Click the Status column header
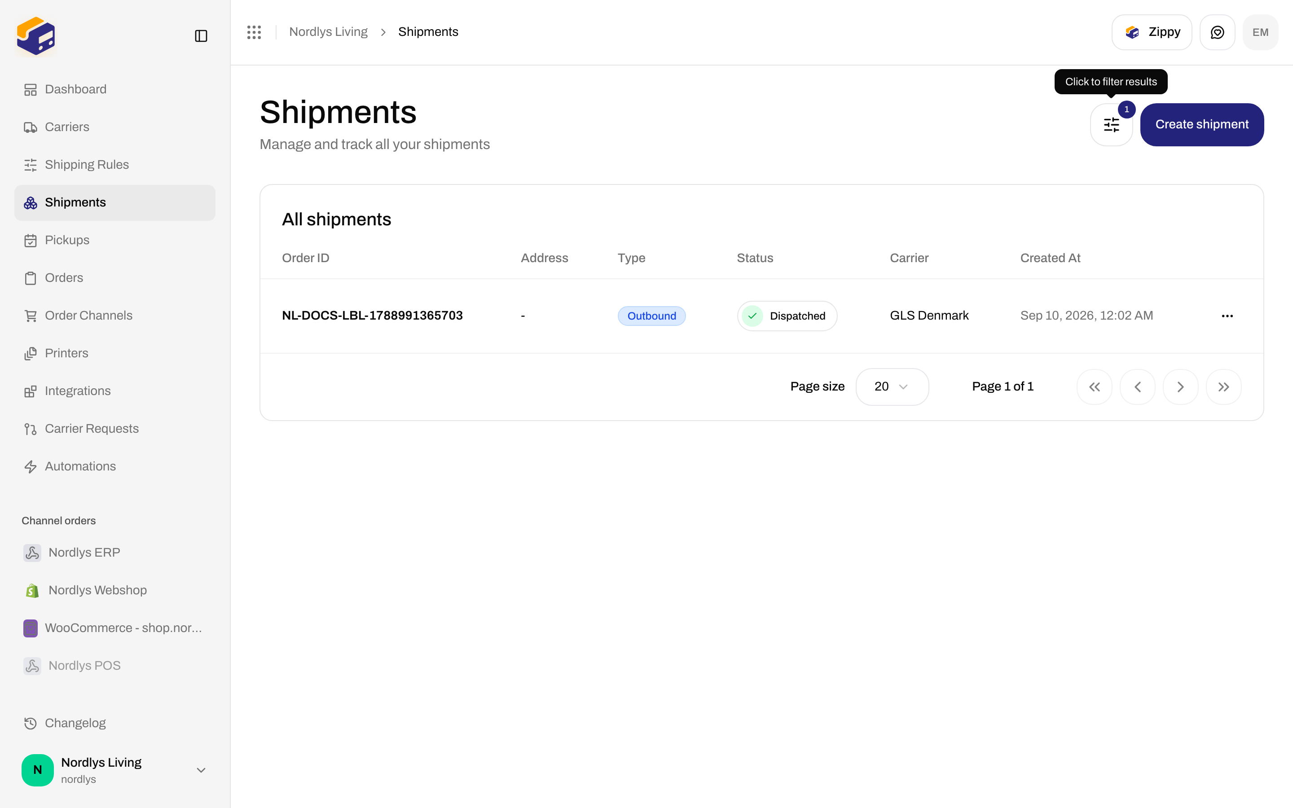The height and width of the screenshot is (808, 1293). [x=755, y=258]
